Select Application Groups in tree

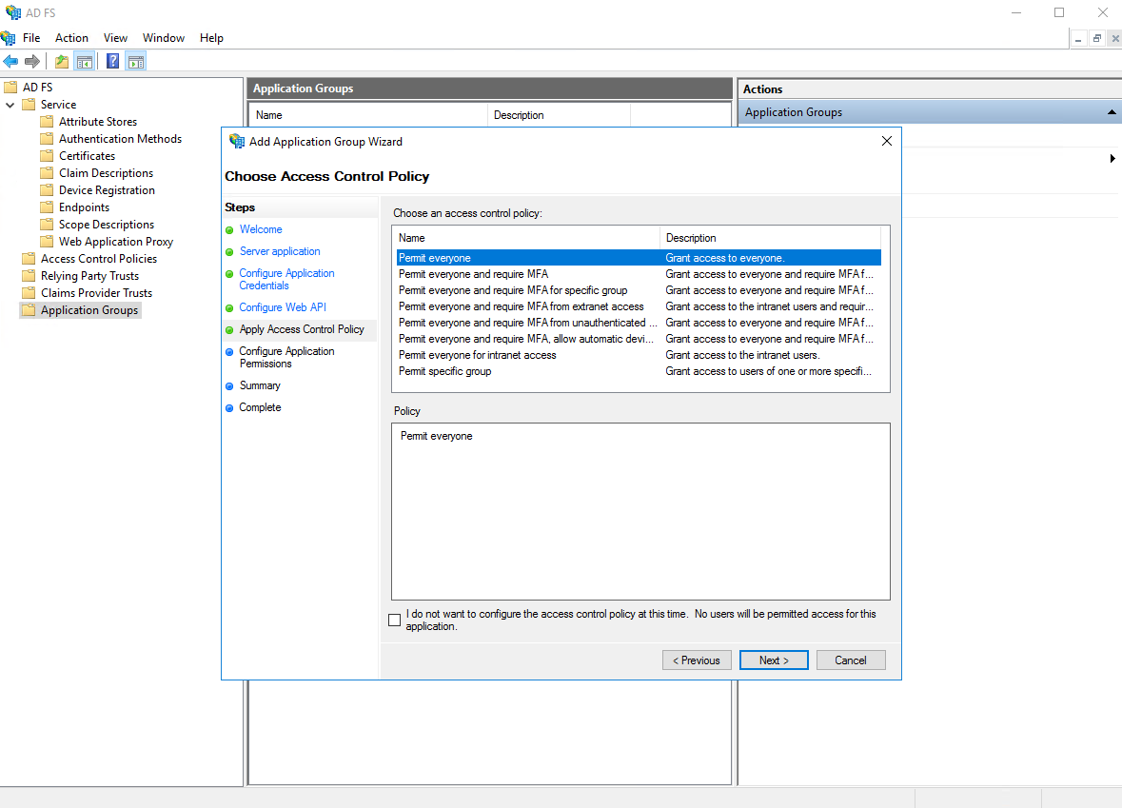tap(89, 310)
